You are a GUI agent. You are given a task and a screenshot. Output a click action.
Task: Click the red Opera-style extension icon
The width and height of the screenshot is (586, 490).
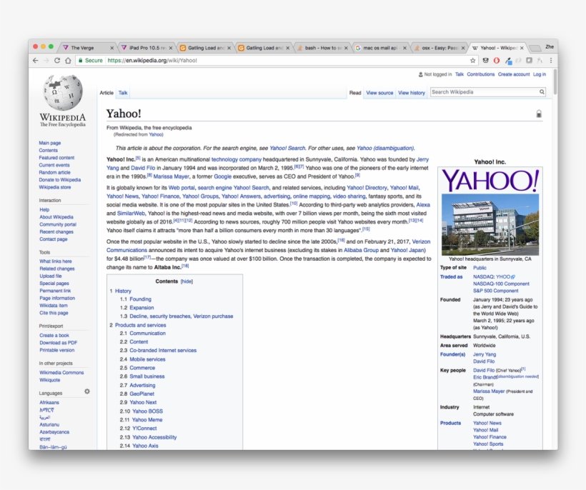click(x=496, y=60)
